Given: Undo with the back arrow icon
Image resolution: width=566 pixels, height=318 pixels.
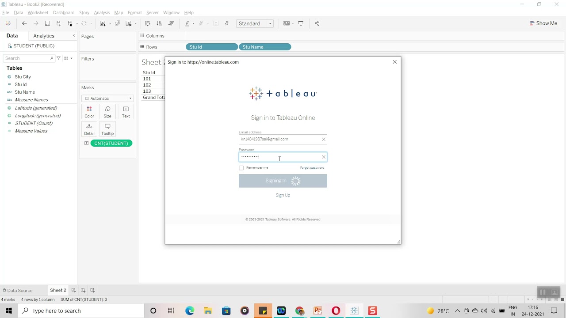Looking at the screenshot, I should tap(24, 23).
